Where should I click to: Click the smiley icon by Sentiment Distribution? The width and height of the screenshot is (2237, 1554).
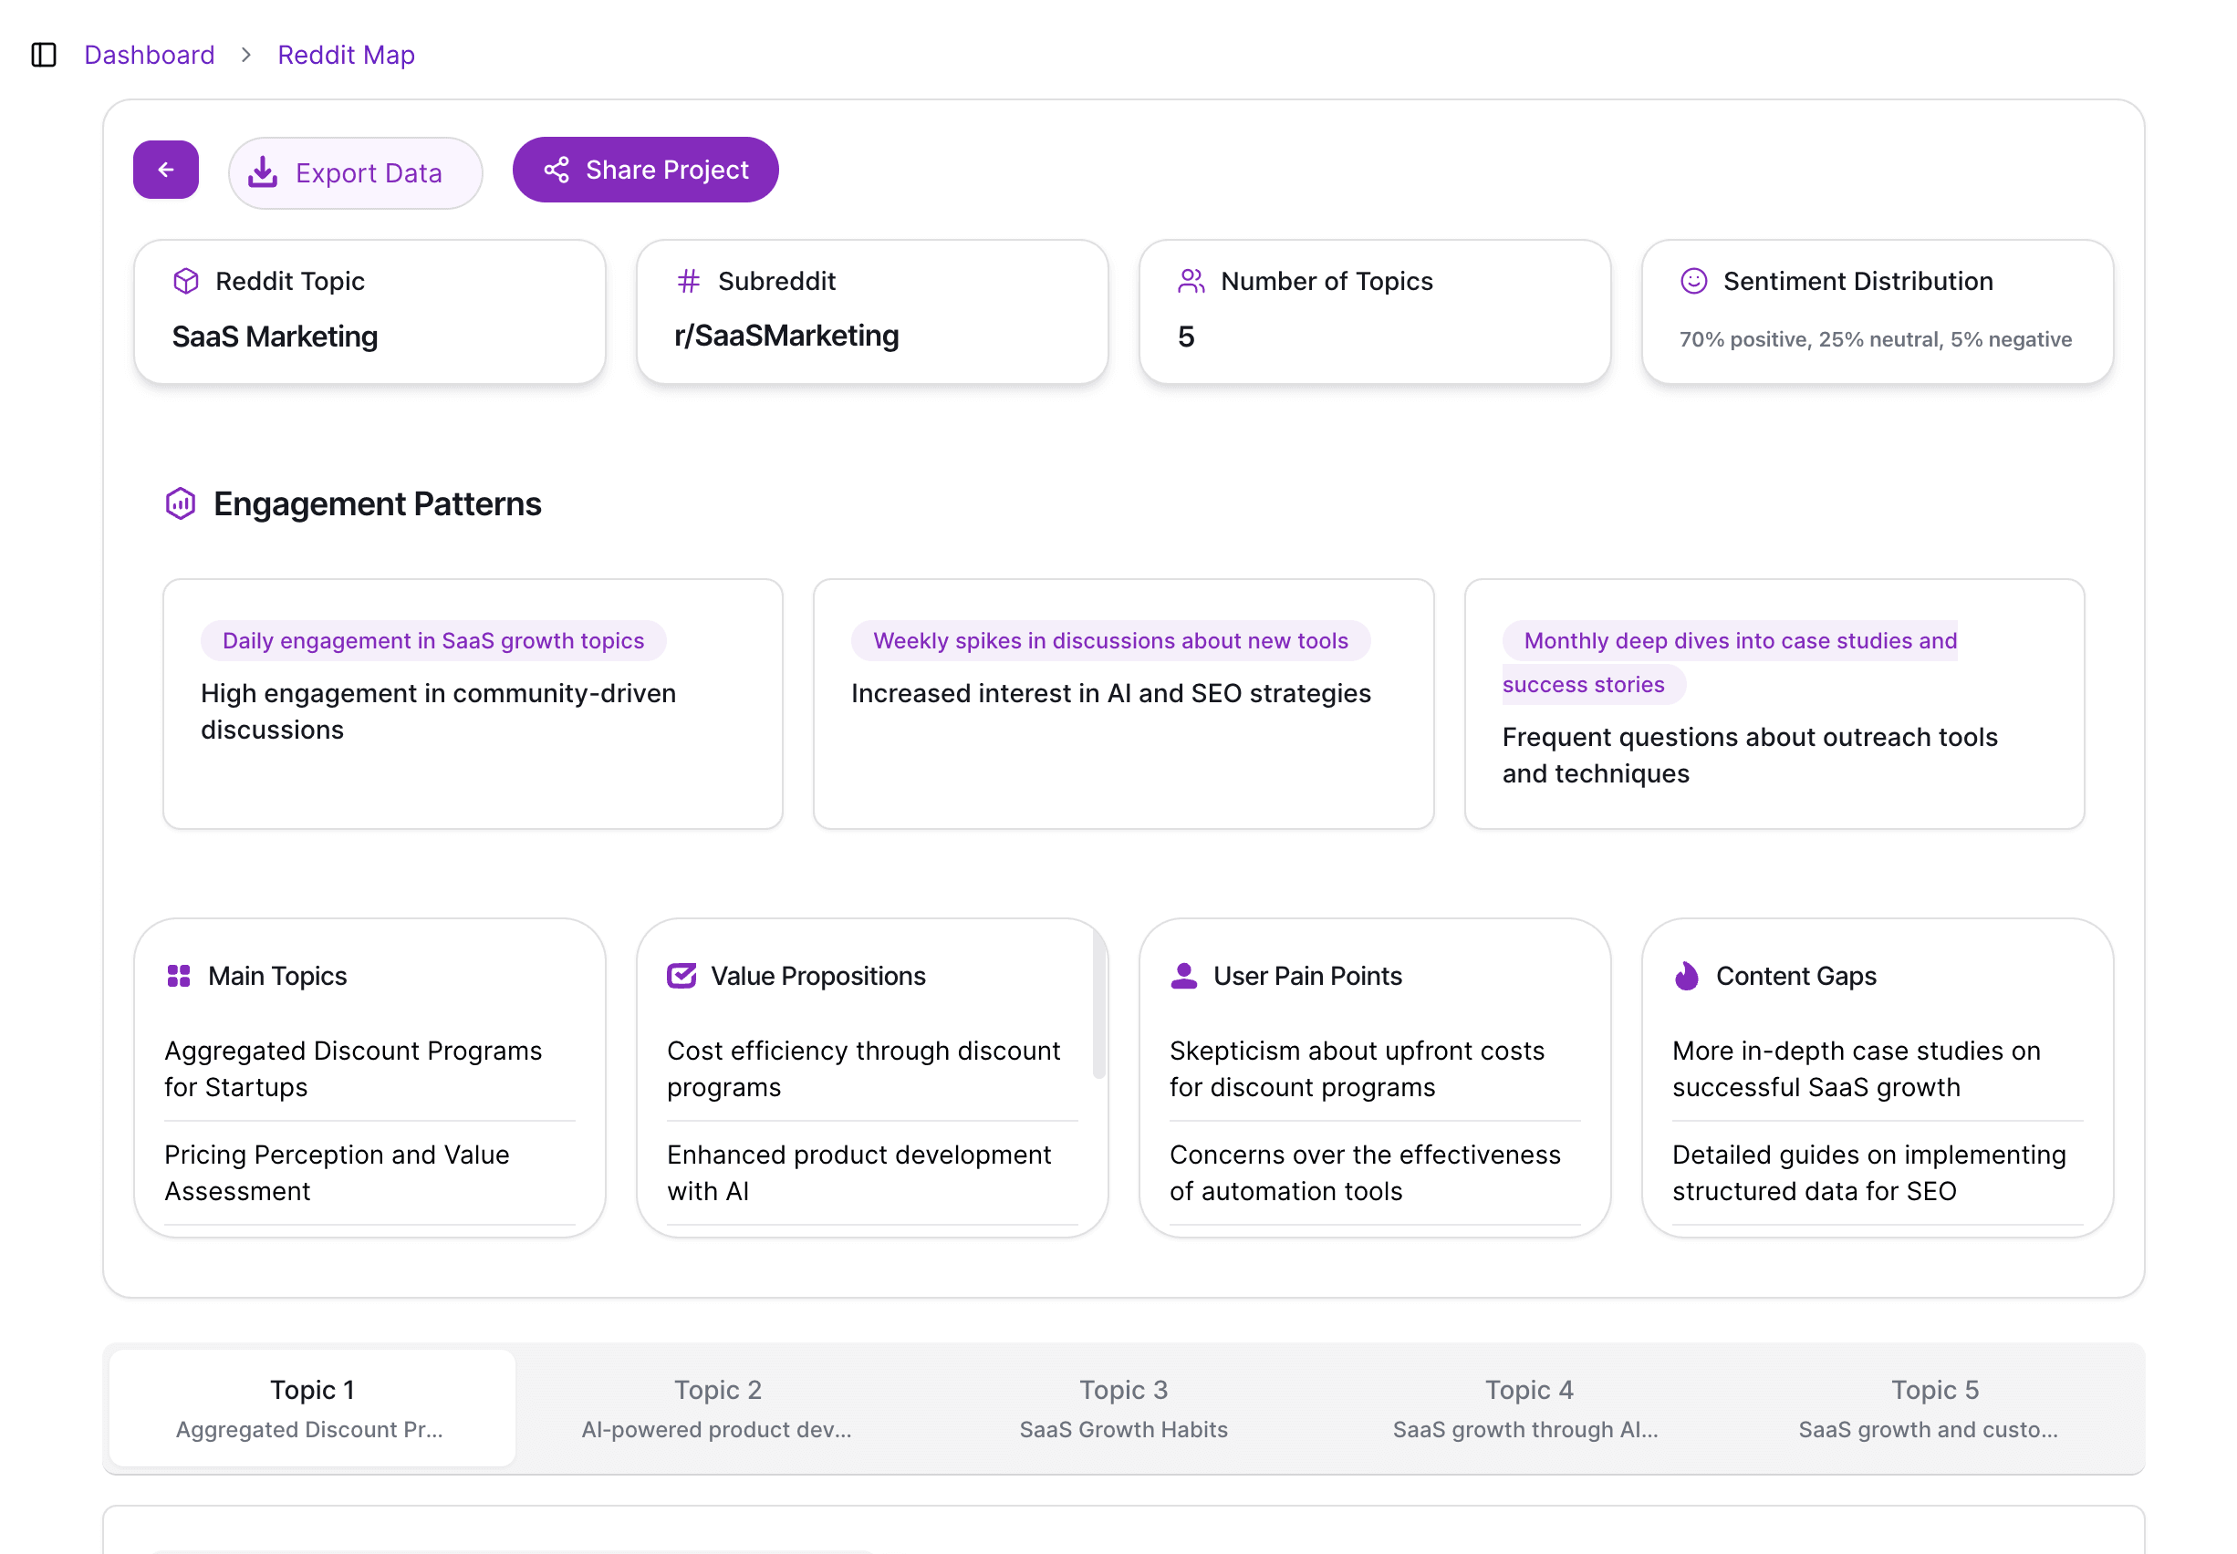(1692, 282)
